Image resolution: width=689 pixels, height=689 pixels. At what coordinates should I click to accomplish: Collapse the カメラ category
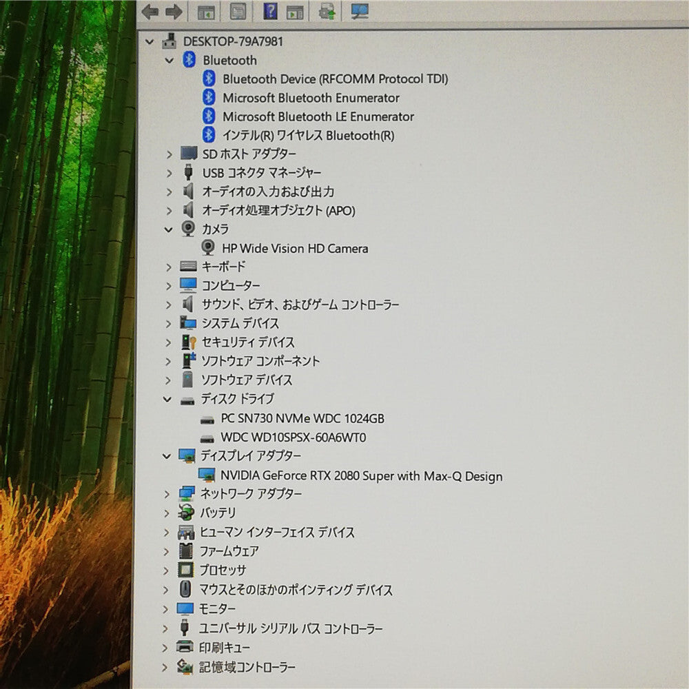pyautogui.click(x=168, y=229)
